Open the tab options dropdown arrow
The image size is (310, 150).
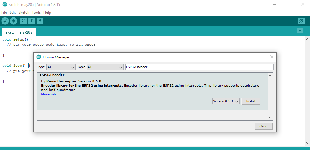coord(300,31)
